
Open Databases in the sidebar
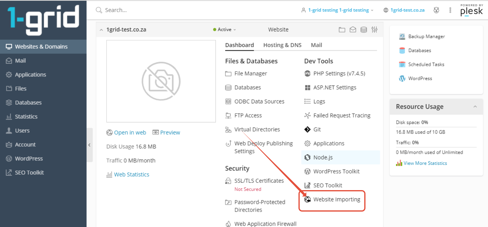tap(43, 102)
